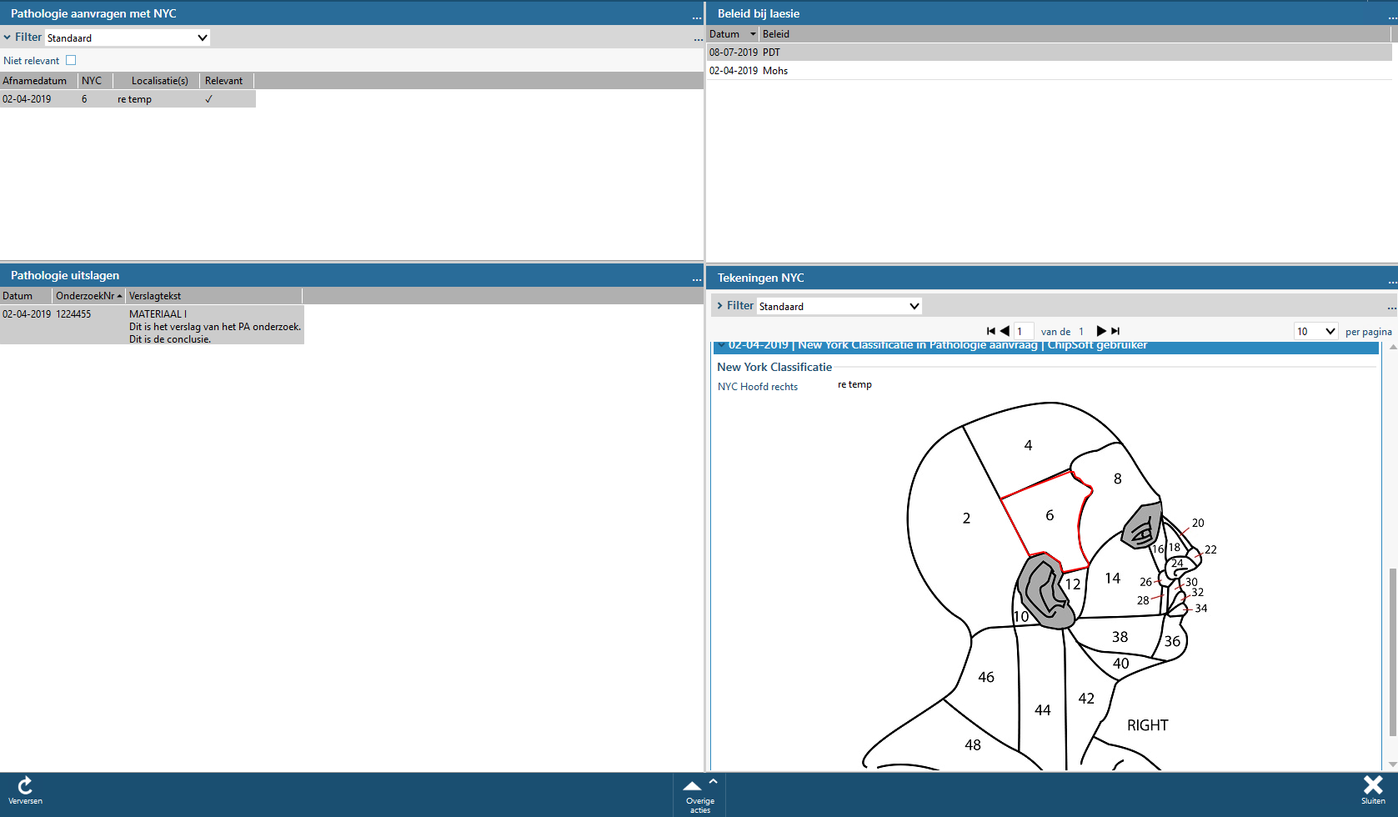Go to previous page of drawings

(1005, 331)
